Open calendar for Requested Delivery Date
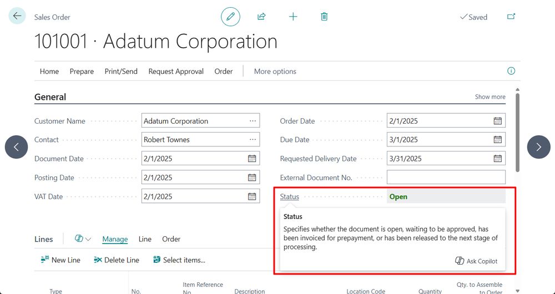Viewport: 555px width, 294px height. (498, 159)
